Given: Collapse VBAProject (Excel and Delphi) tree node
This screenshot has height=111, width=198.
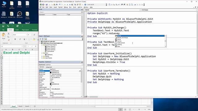Looking at the screenshot, I should point(40,43).
